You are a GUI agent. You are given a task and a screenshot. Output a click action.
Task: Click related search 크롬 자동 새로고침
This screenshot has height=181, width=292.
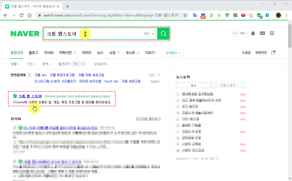(91, 75)
